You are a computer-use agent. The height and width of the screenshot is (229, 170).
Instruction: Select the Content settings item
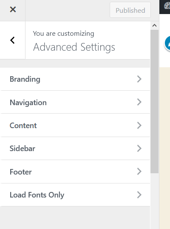(x=75, y=125)
